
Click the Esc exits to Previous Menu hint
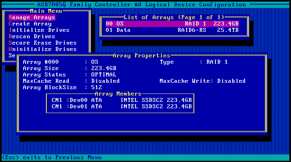52,158
